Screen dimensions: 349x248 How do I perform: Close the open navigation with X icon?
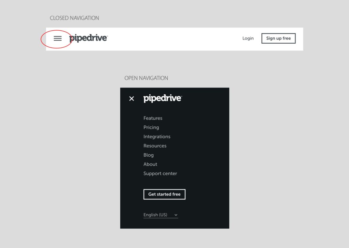tap(132, 98)
